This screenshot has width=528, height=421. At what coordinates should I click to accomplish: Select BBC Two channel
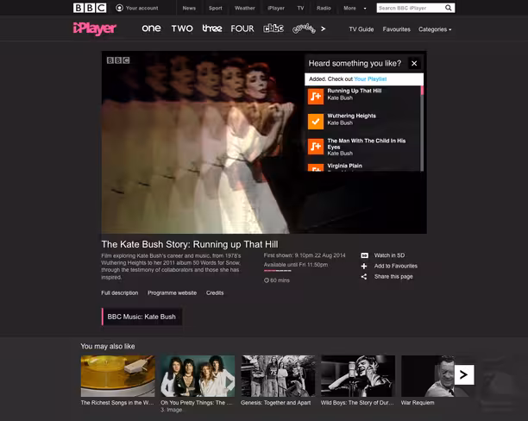coord(182,28)
